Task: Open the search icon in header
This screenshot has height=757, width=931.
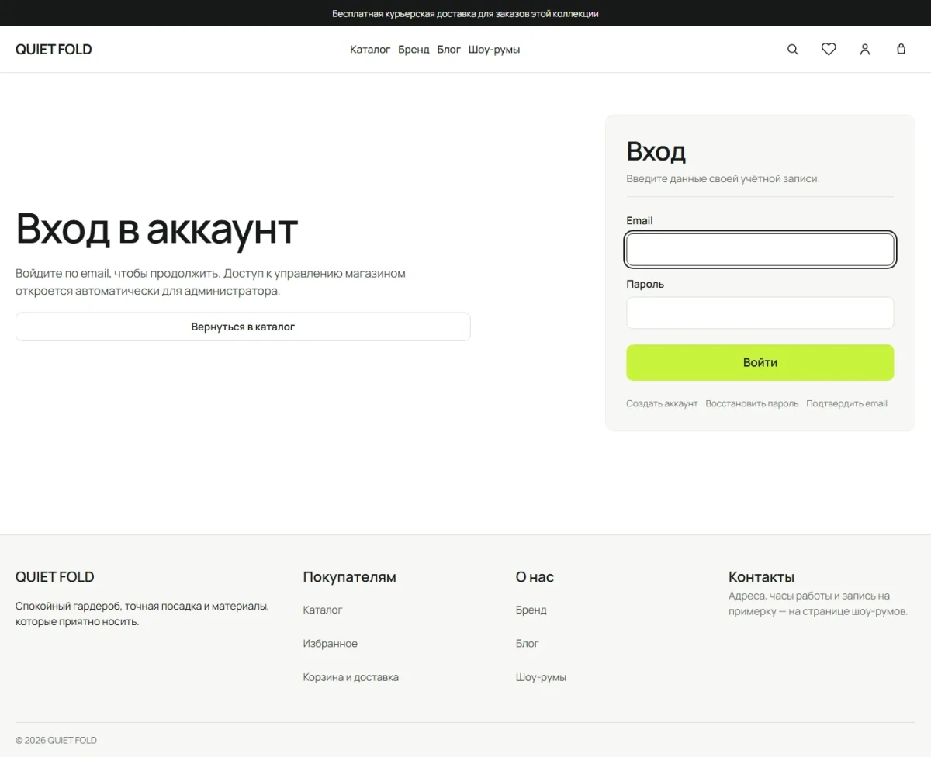Action: pyautogui.click(x=793, y=49)
